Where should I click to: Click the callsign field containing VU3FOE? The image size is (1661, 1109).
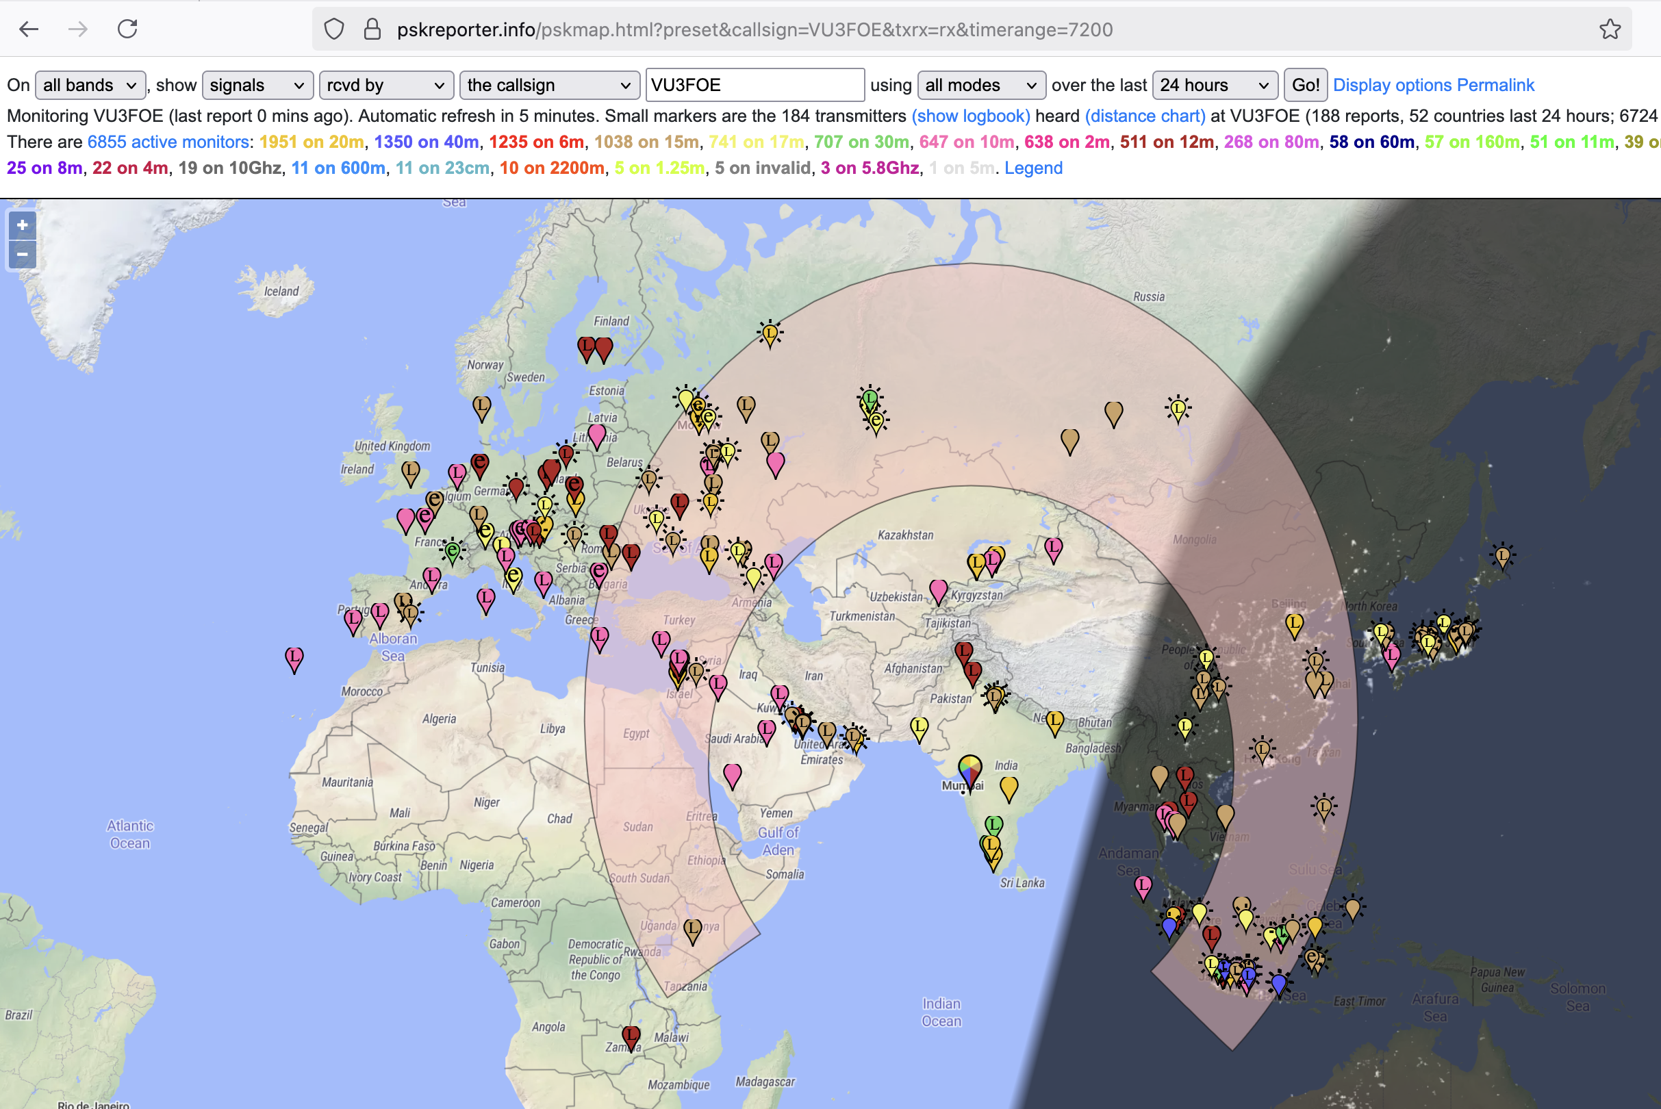[x=755, y=86]
